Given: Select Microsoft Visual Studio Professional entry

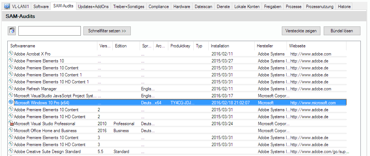Looking at the screenshot, I should click(177, 124).
